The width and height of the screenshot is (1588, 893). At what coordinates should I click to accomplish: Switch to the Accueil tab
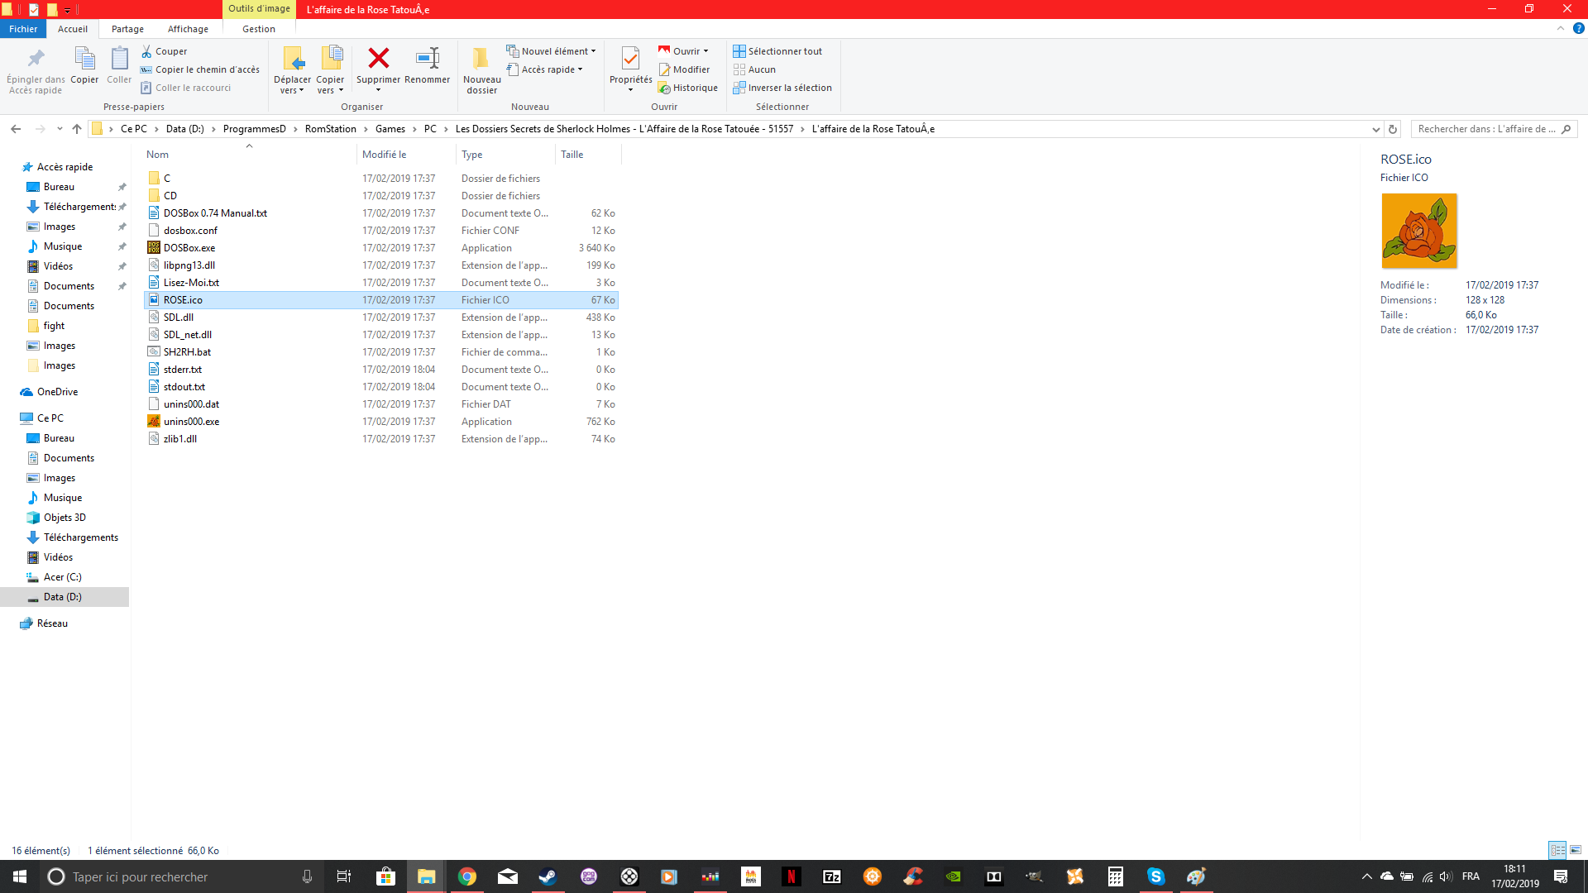coord(73,29)
